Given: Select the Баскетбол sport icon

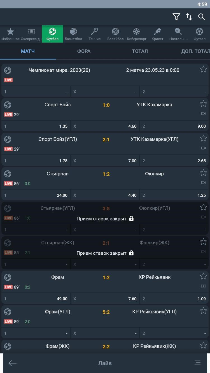Looking at the screenshot, I should pos(73,34).
